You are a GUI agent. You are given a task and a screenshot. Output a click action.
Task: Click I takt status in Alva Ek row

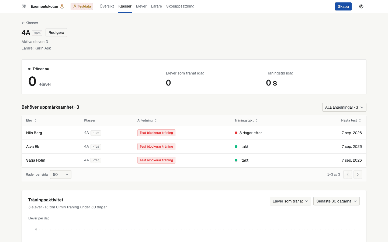tap(241, 147)
